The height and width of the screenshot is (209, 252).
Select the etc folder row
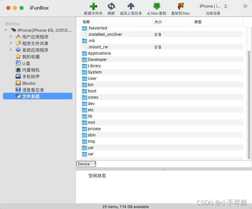[x=161, y=110]
